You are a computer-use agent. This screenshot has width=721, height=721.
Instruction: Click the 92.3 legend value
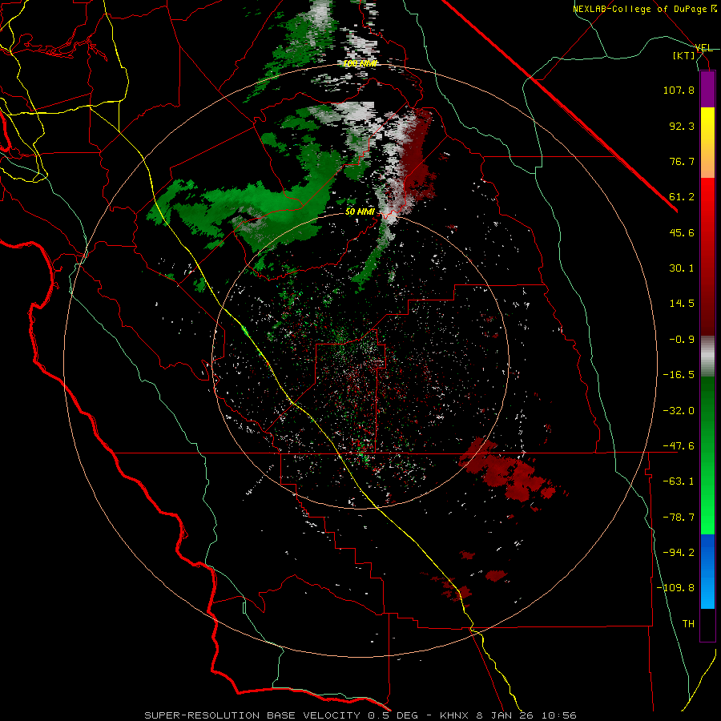click(682, 126)
